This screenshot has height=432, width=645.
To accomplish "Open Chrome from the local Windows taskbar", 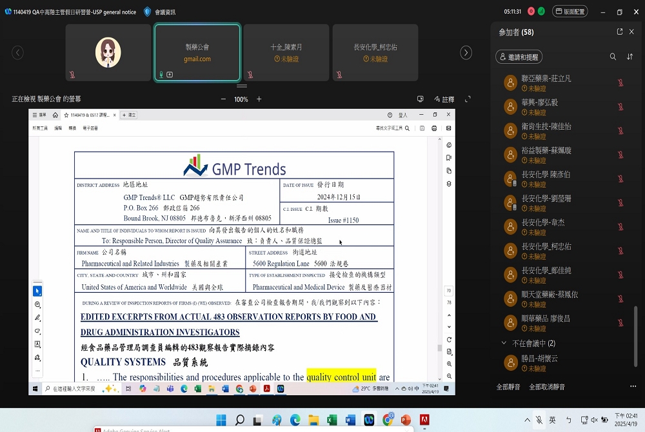I will pos(388,420).
